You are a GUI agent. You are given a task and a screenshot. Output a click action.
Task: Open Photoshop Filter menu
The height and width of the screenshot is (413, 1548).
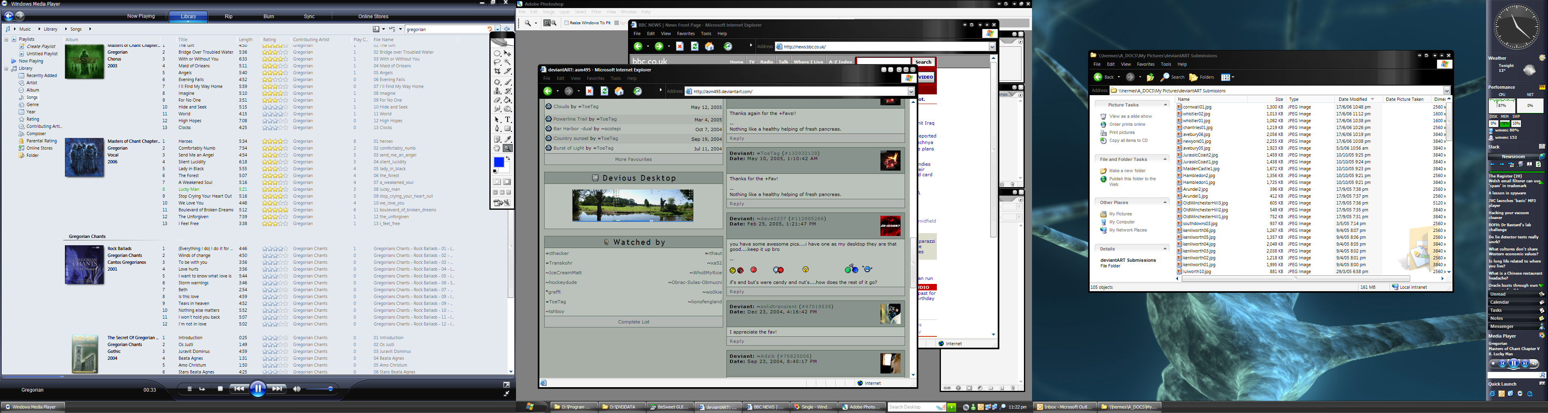point(596,12)
